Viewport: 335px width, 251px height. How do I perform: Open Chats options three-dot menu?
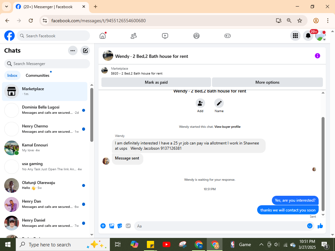73,51
